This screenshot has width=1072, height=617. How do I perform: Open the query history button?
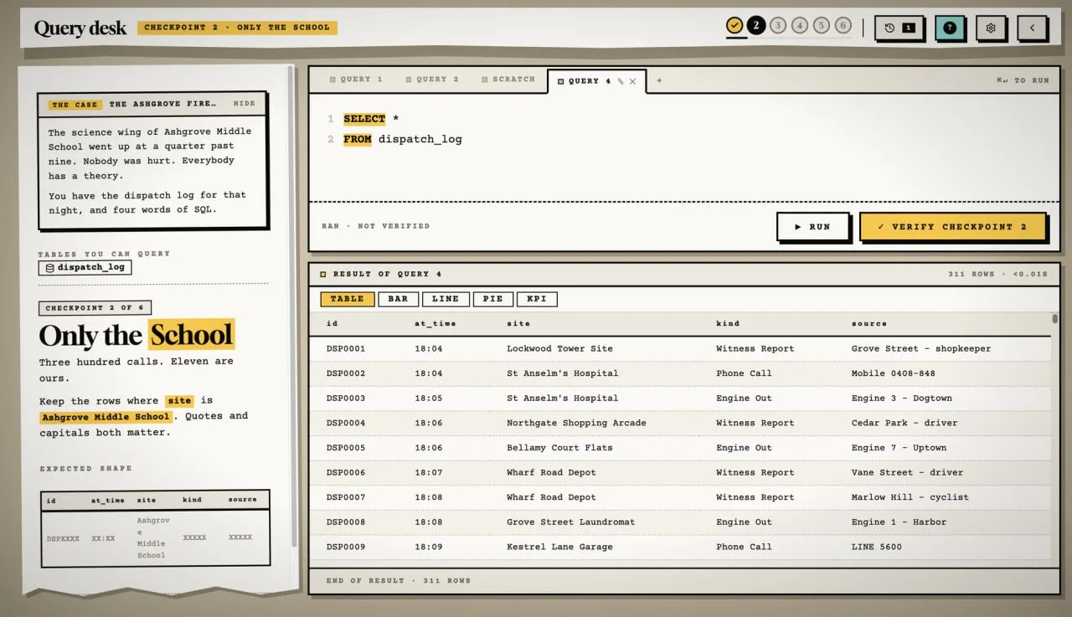[899, 28]
